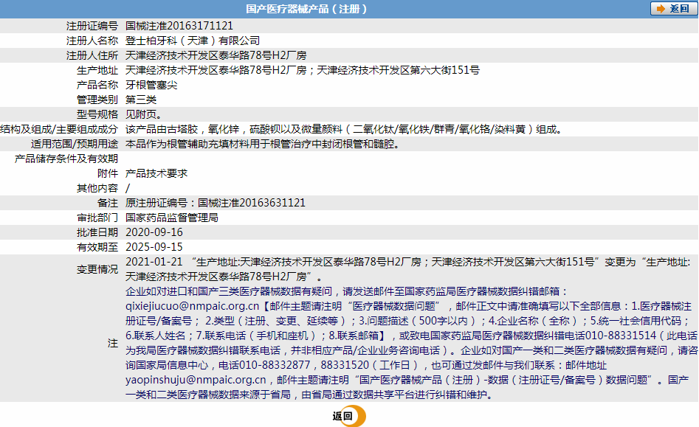This screenshot has width=699, height=427.
Task: Click the page header 国产医疗器械产品（注册）
Action: 307,9
